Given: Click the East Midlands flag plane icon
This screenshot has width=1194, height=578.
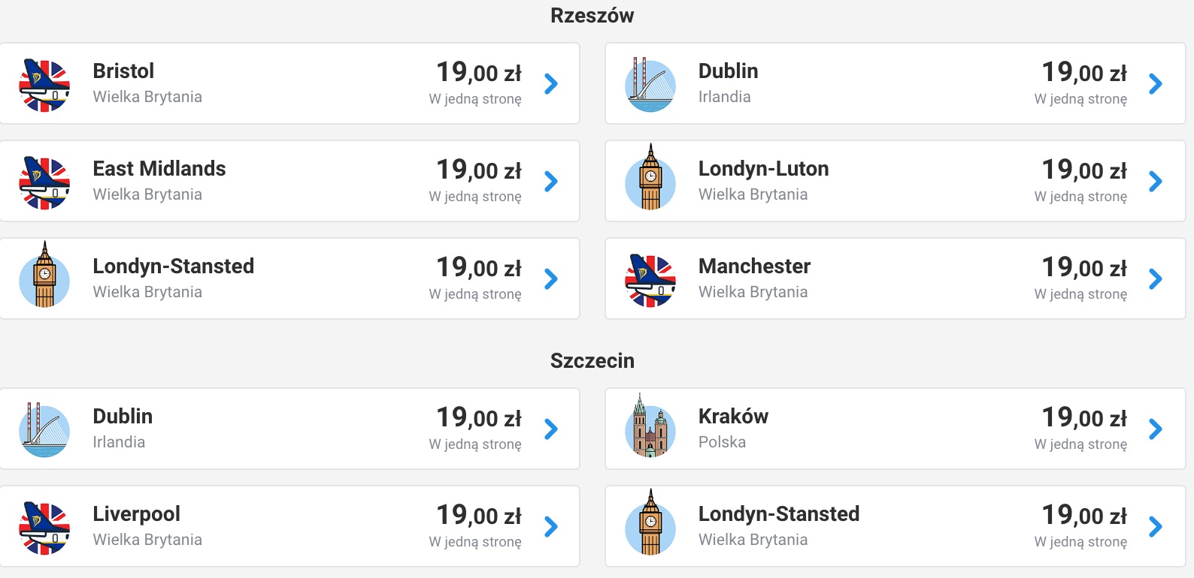Looking at the screenshot, I should (x=44, y=183).
